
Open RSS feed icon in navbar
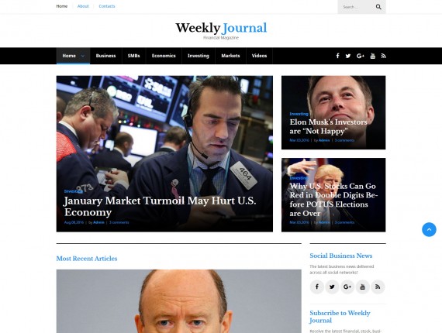383,56
